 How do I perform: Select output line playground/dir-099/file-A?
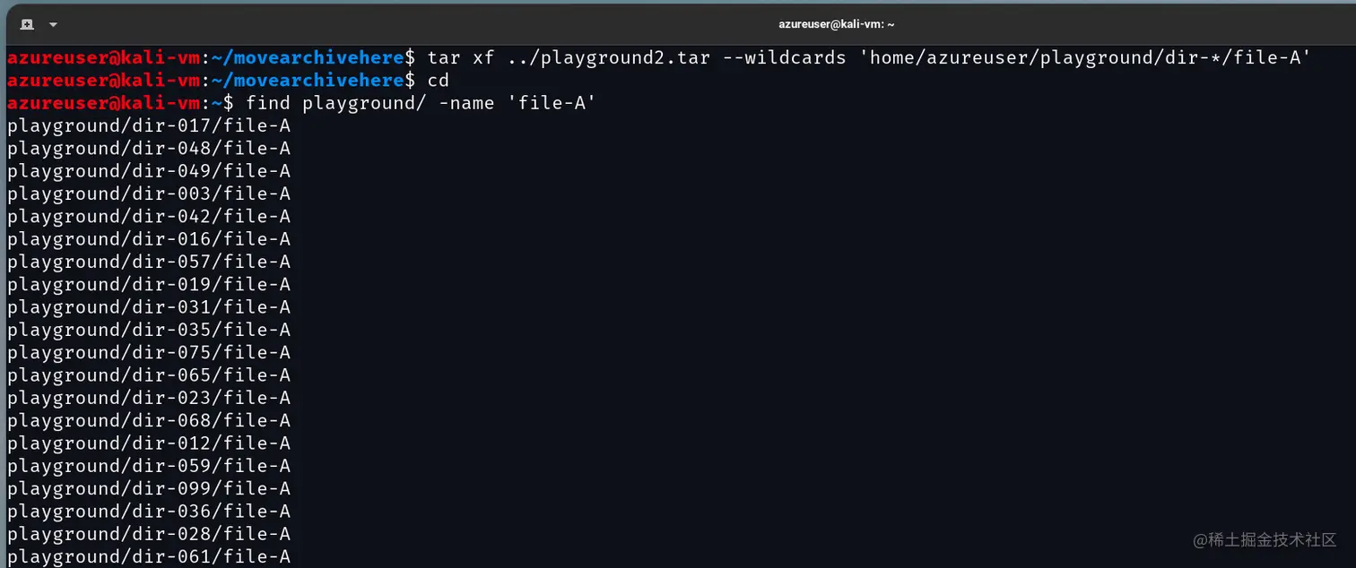[x=149, y=489]
